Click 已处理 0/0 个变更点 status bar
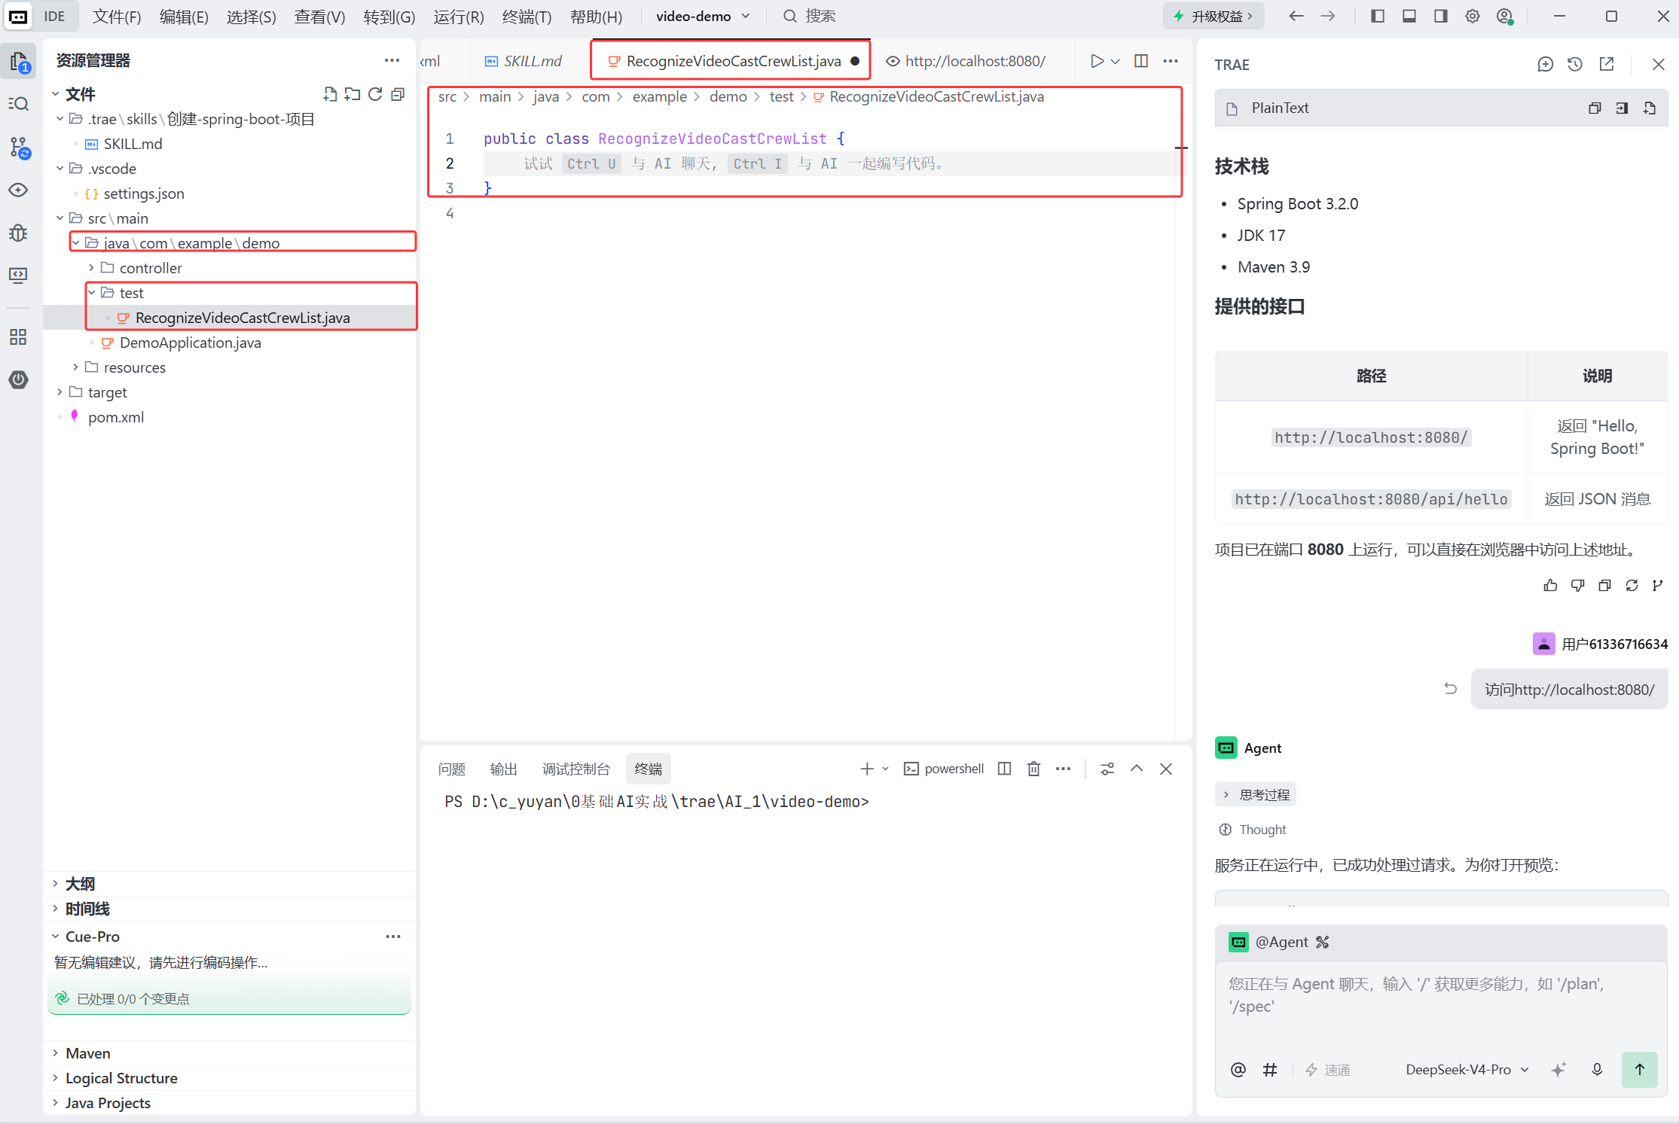Viewport: 1679px width, 1124px height. click(229, 998)
